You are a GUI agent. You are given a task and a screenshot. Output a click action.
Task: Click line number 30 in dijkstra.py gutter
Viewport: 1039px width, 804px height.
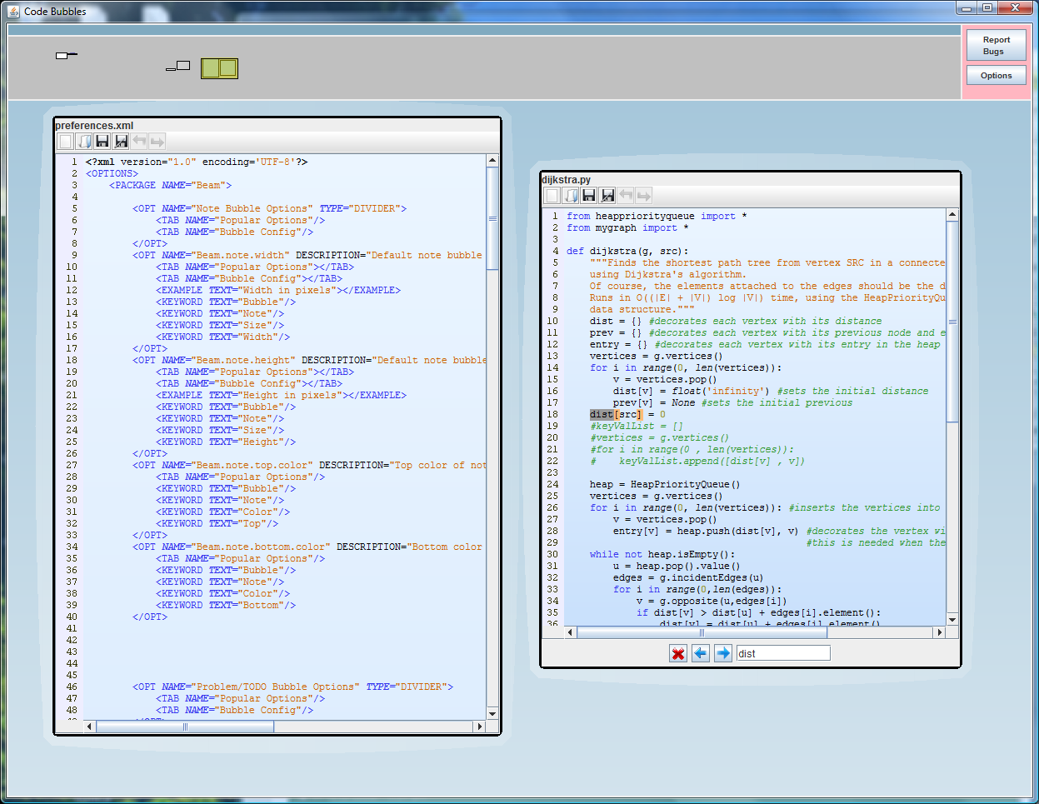pyautogui.click(x=552, y=554)
